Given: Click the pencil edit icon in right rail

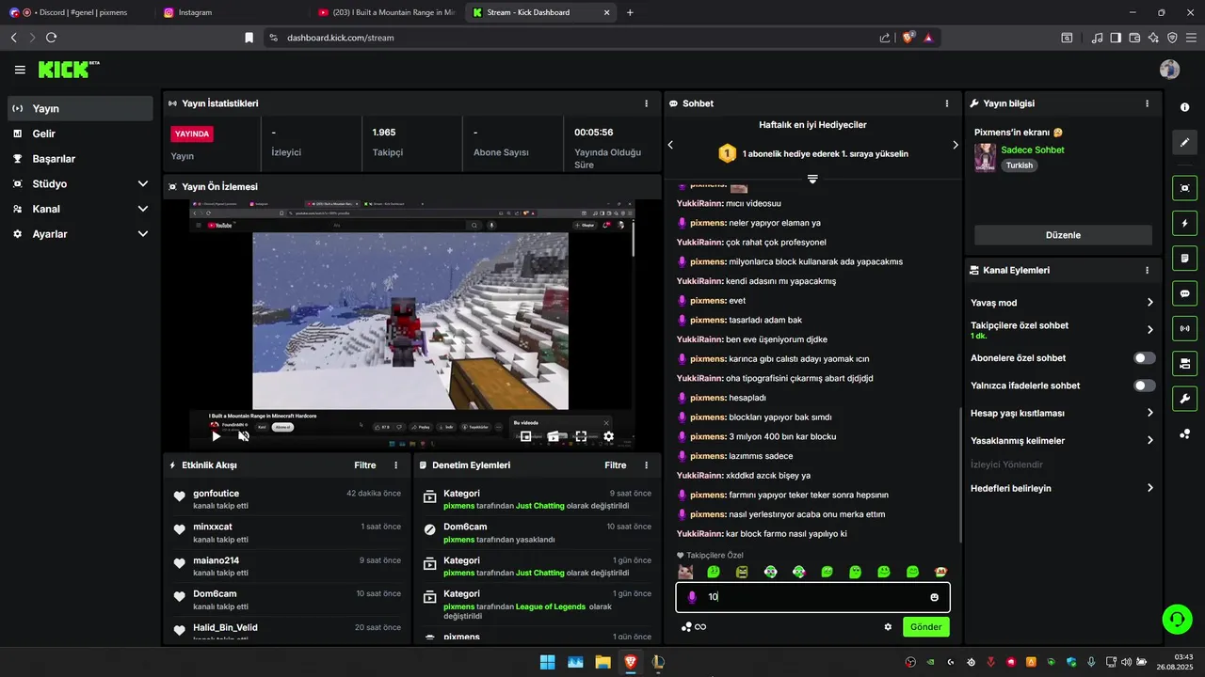Looking at the screenshot, I should tap(1184, 142).
